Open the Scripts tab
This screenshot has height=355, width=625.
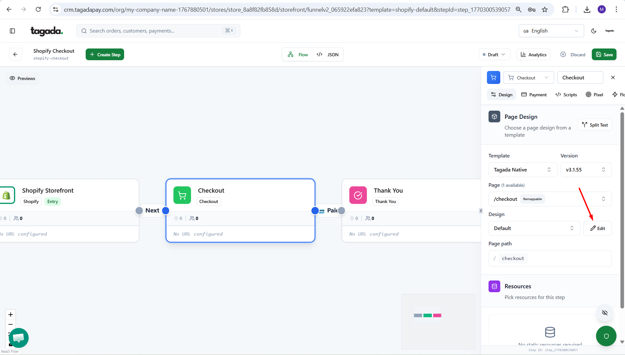click(x=566, y=95)
